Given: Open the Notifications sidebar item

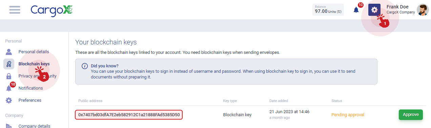Looking at the screenshot, I should point(30,88).
